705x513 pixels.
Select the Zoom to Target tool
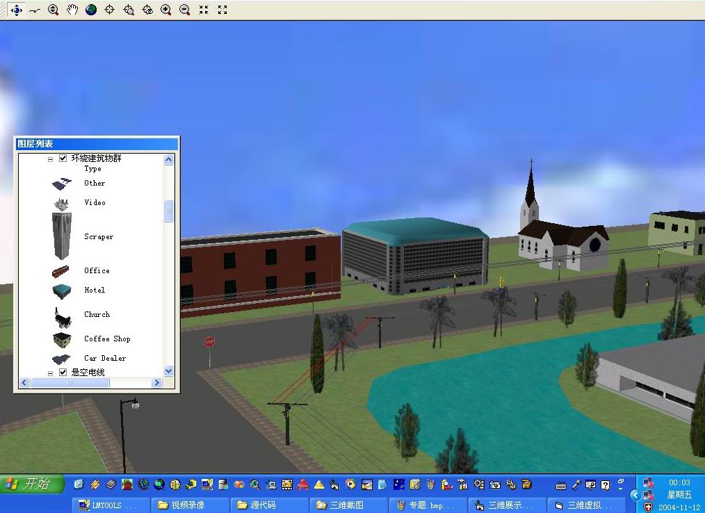click(x=129, y=10)
